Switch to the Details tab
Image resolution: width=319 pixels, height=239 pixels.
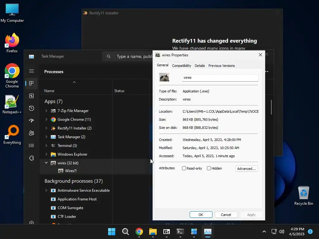(200, 66)
